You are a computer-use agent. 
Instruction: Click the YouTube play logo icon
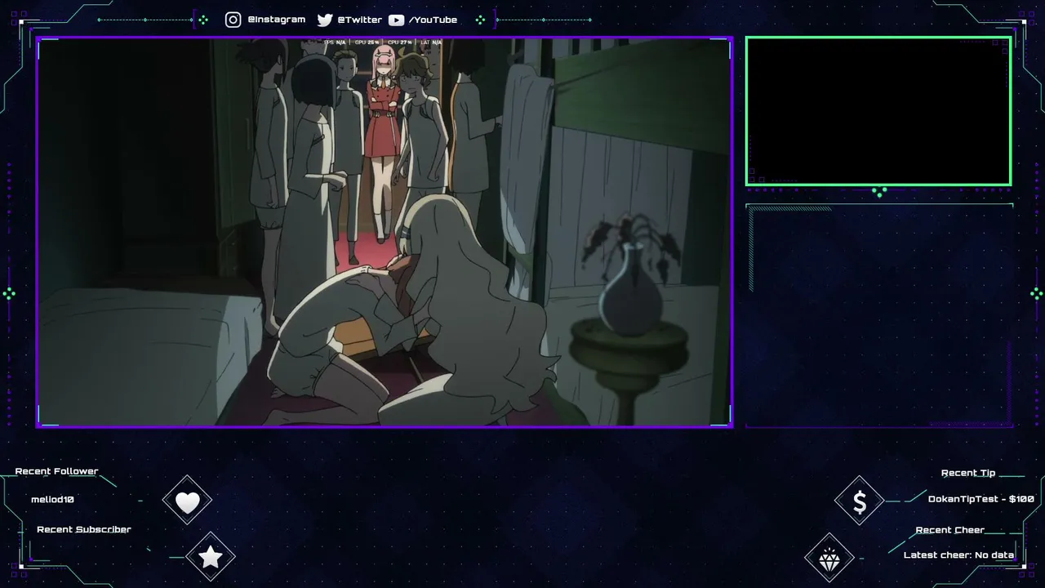(x=396, y=20)
